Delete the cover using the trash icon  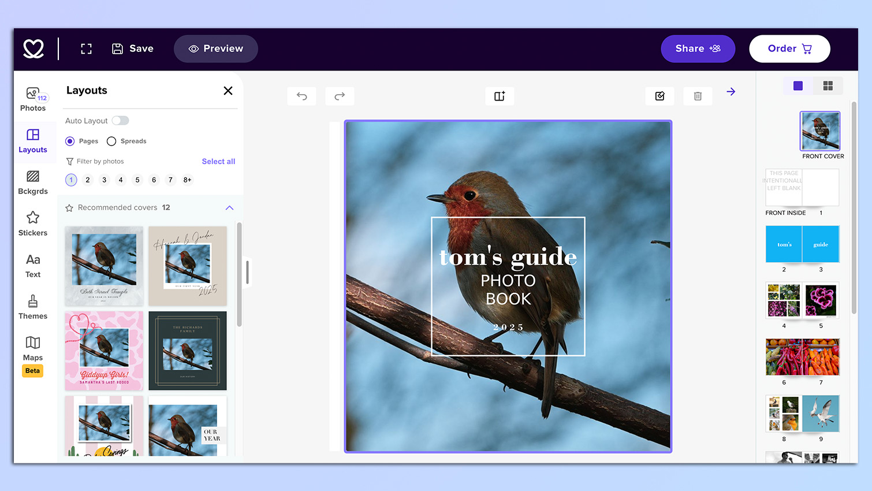698,96
